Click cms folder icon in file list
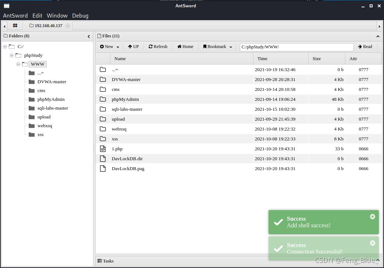The width and height of the screenshot is (384, 268). pos(103,89)
